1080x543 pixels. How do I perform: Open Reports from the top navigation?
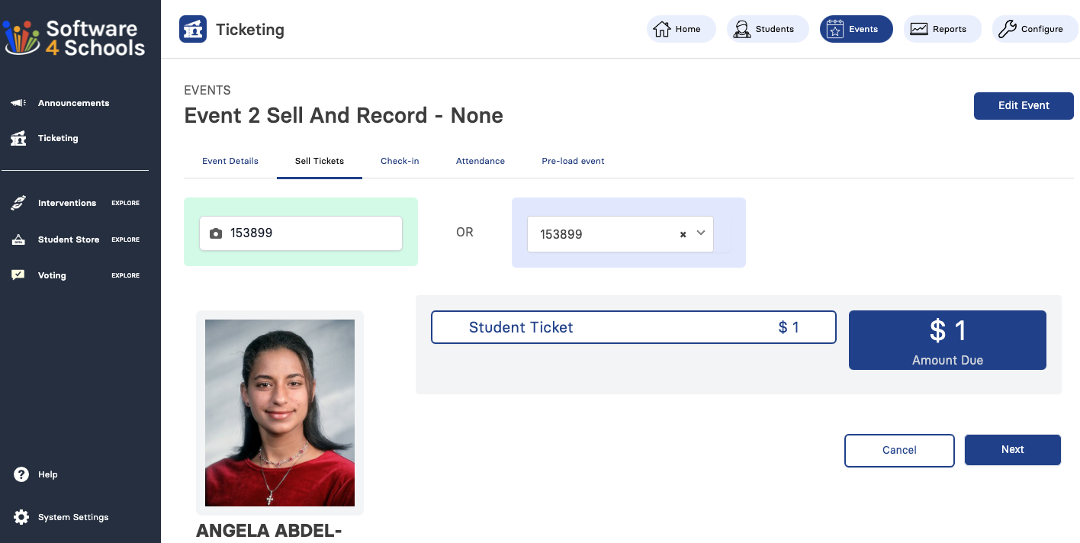pos(941,29)
